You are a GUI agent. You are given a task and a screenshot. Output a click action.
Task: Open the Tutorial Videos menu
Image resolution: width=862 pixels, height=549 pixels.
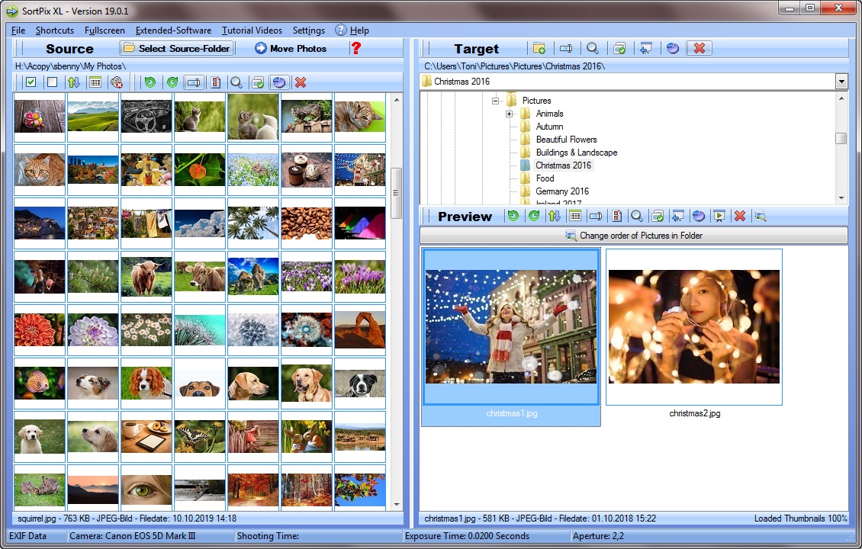pyautogui.click(x=252, y=30)
